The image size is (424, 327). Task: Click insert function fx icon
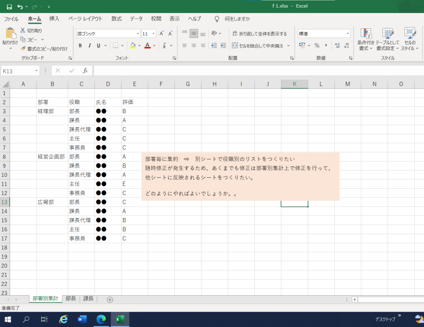pyautogui.click(x=85, y=71)
